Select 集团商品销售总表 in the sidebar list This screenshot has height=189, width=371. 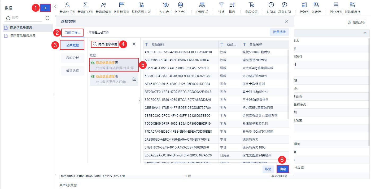pos(28,36)
